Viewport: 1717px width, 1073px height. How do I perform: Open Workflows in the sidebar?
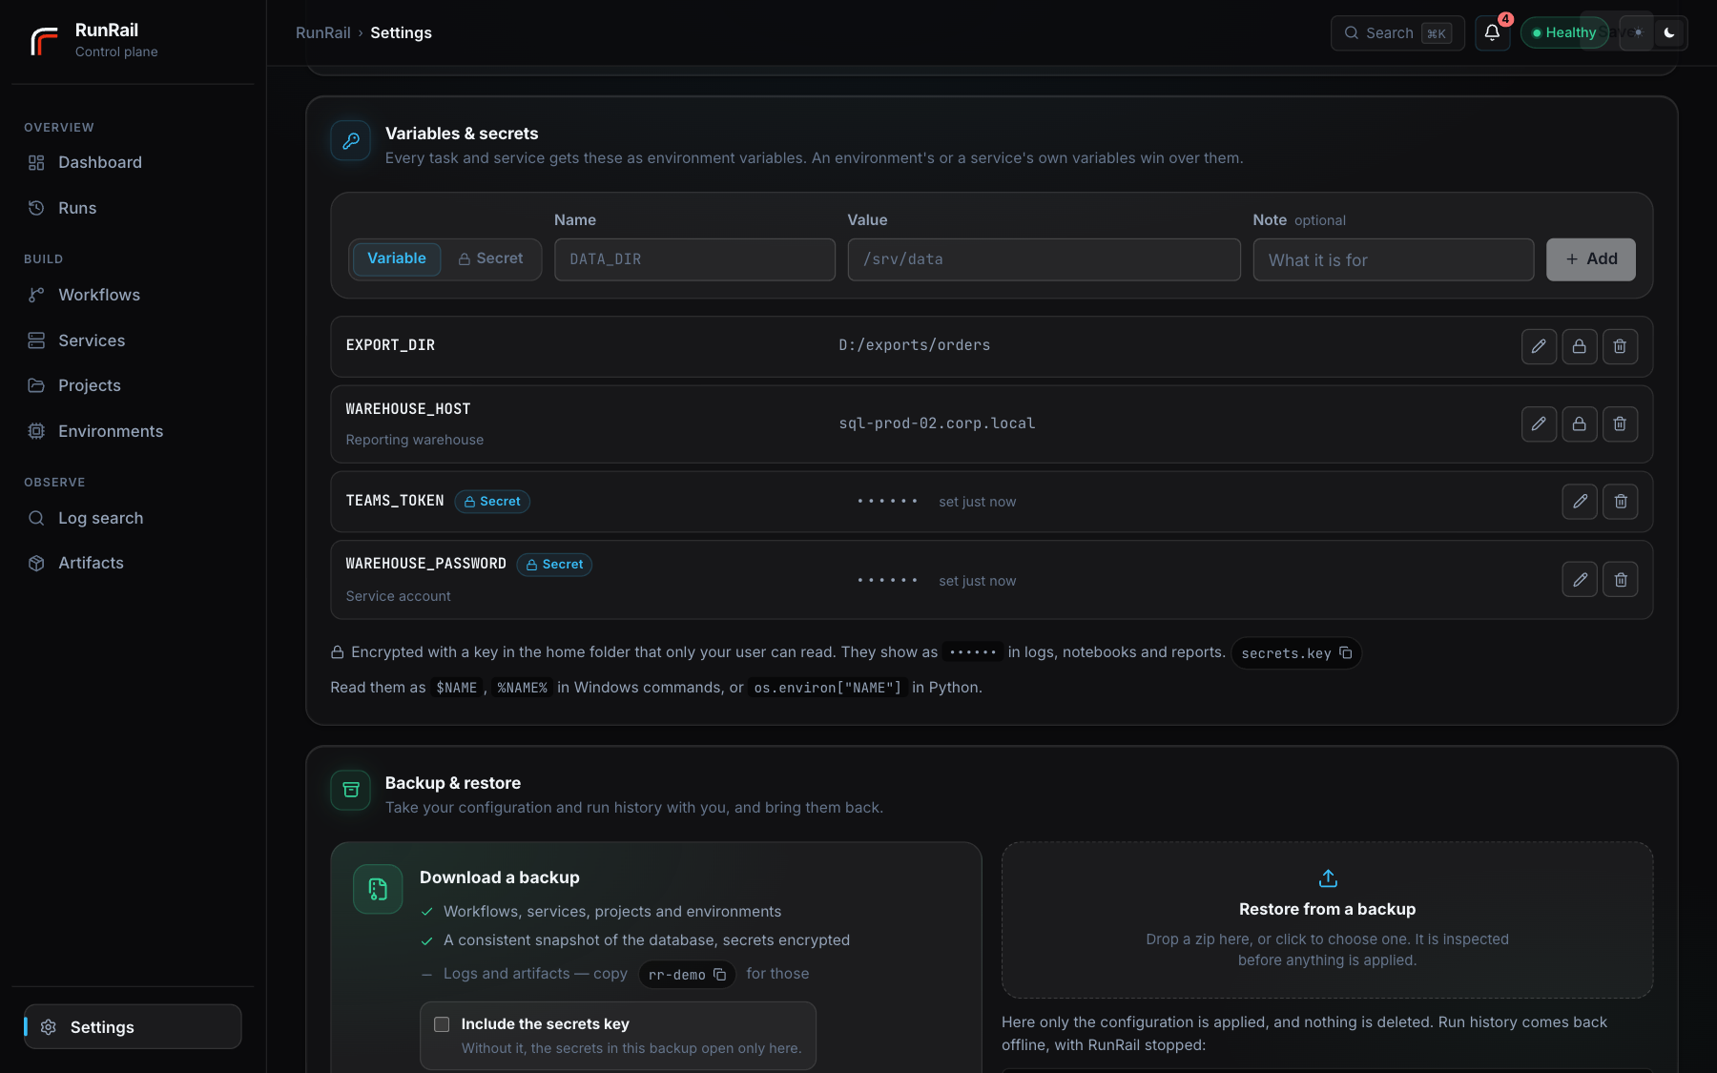coord(133,295)
